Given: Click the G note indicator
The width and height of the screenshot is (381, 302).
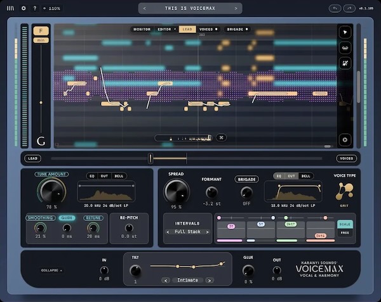Looking at the screenshot, I should [41, 141].
